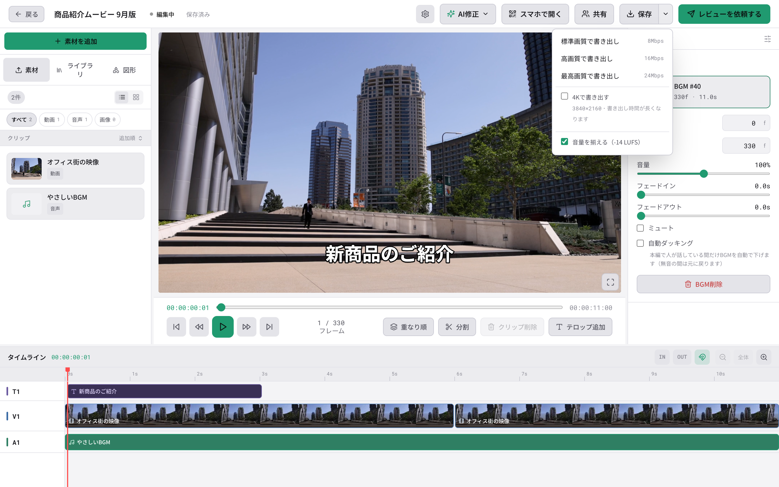The height and width of the screenshot is (487, 779).
Task: Toggle timeline snapping magnet icon
Action: pyautogui.click(x=702, y=357)
